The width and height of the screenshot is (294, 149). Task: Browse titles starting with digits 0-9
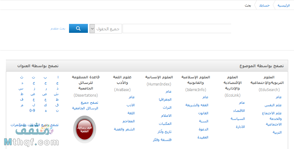[32, 111]
